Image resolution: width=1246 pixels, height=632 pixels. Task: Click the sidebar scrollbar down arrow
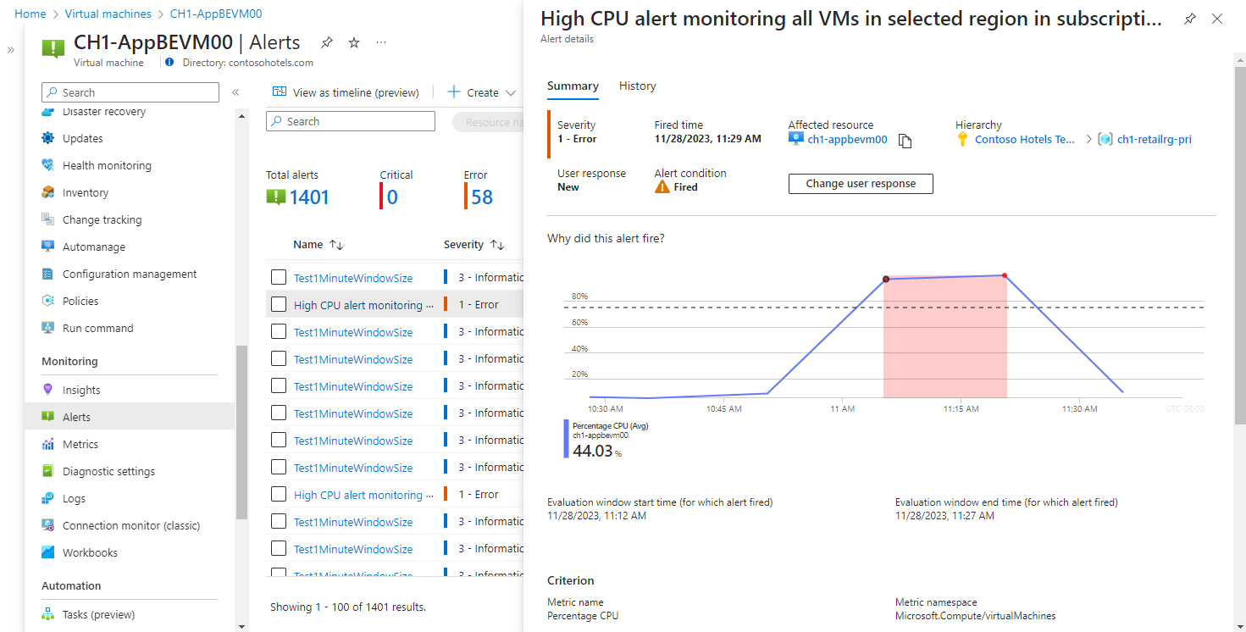[241, 626]
